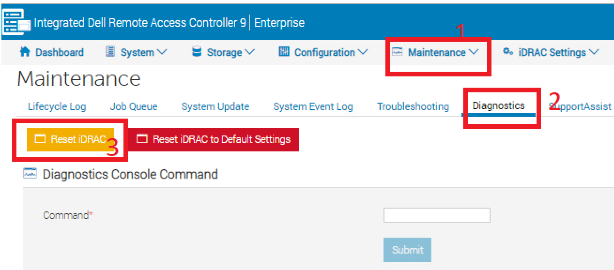
Task: Switch to the Lifecycle Log tab
Action: pos(56,106)
